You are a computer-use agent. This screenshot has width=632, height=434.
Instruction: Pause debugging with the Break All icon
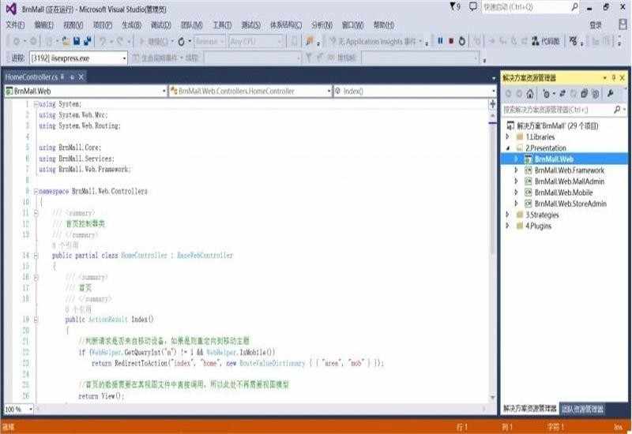pyautogui.click(x=440, y=41)
